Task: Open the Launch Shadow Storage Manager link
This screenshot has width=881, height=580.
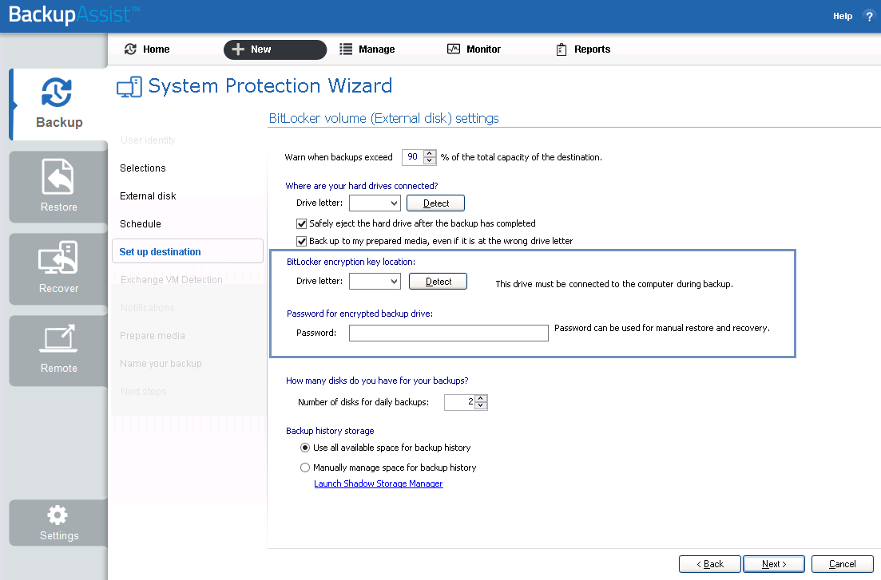Action: click(x=378, y=483)
